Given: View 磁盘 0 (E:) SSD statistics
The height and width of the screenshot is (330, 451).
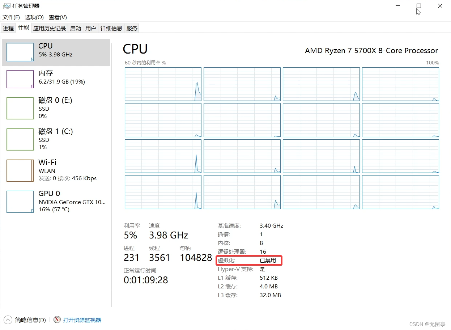Looking at the screenshot, I should tap(56, 108).
